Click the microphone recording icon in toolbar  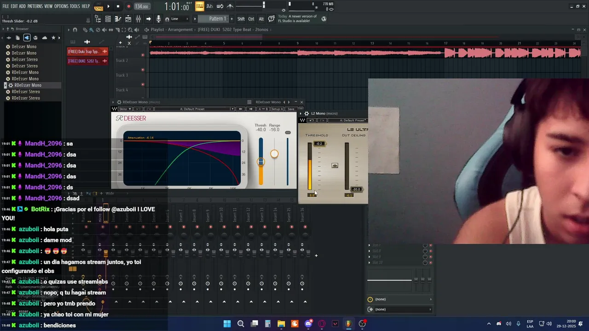pos(159,19)
